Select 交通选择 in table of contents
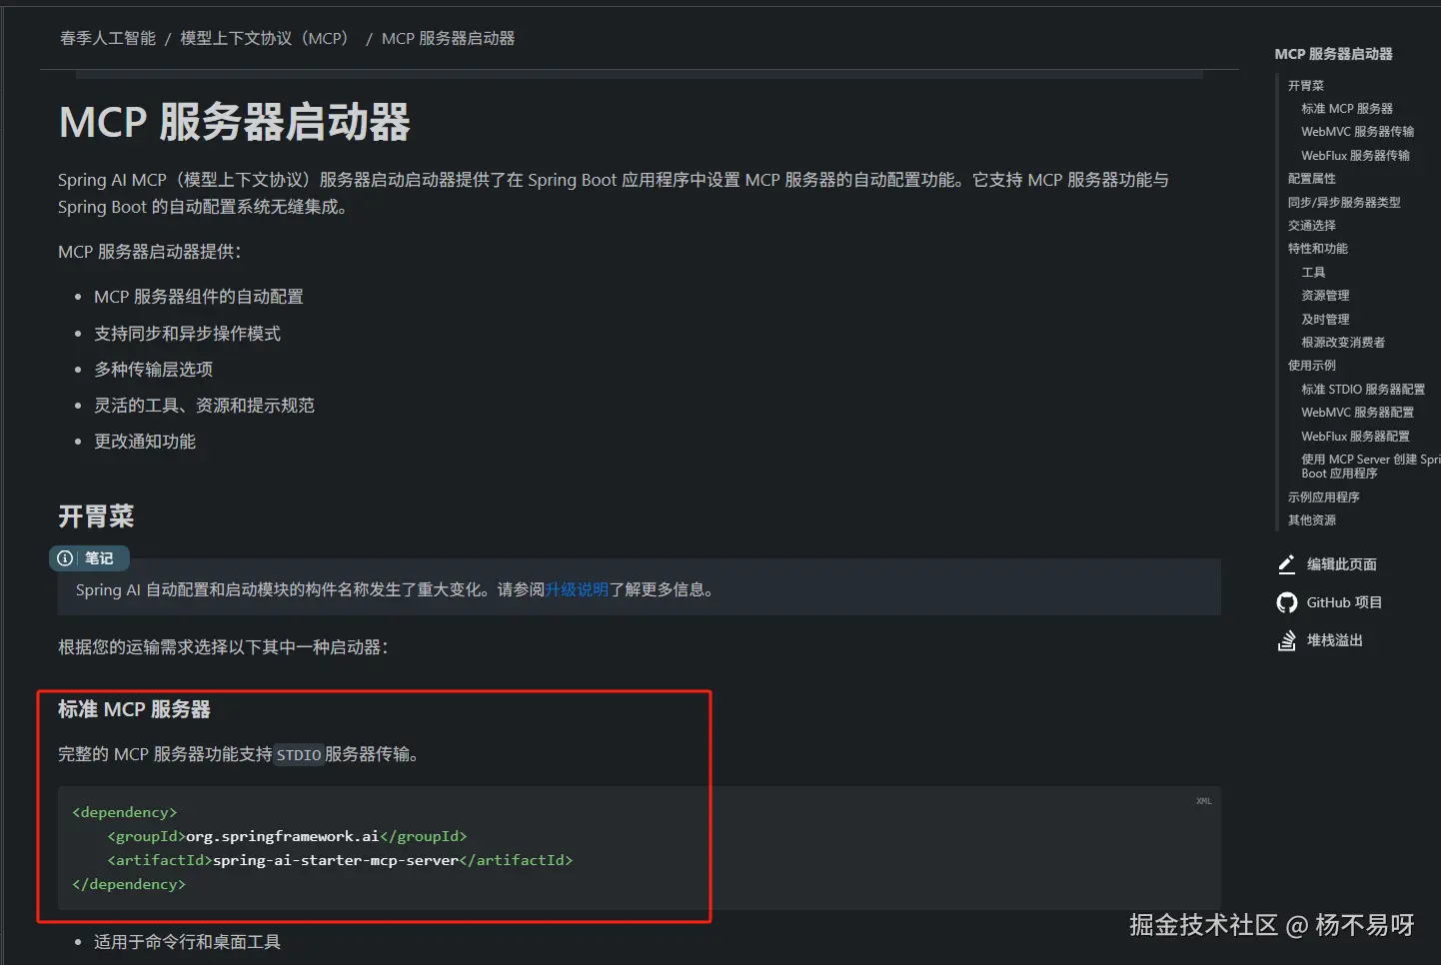 click(1311, 226)
